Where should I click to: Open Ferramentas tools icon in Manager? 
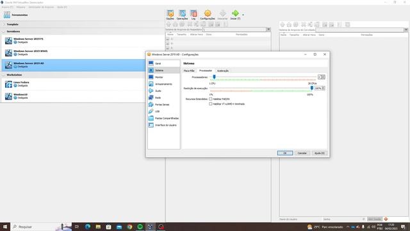[7, 15]
